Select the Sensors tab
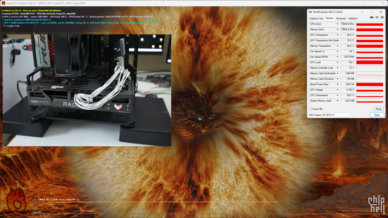 329,18
